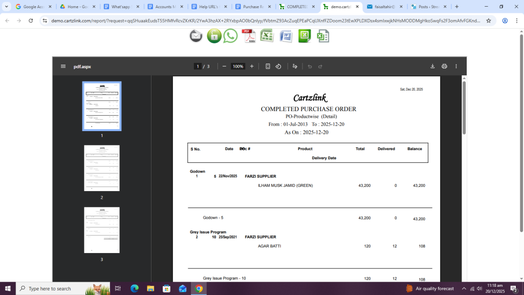Export report using the Word icon
The height and width of the screenshot is (295, 524).
pos(285,36)
